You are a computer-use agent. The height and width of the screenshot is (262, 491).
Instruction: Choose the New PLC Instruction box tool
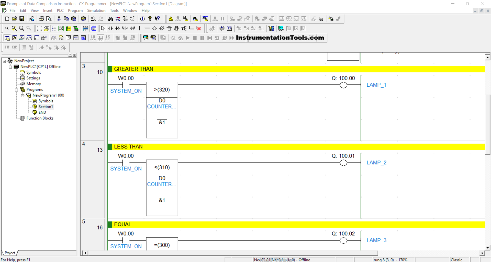click(x=169, y=28)
